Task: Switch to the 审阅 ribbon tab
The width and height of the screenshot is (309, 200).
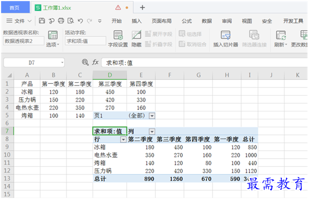Action: [x=227, y=21]
